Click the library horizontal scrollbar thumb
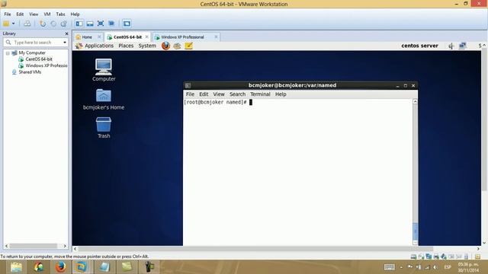Viewport: 488px width, 274px height. (33, 246)
